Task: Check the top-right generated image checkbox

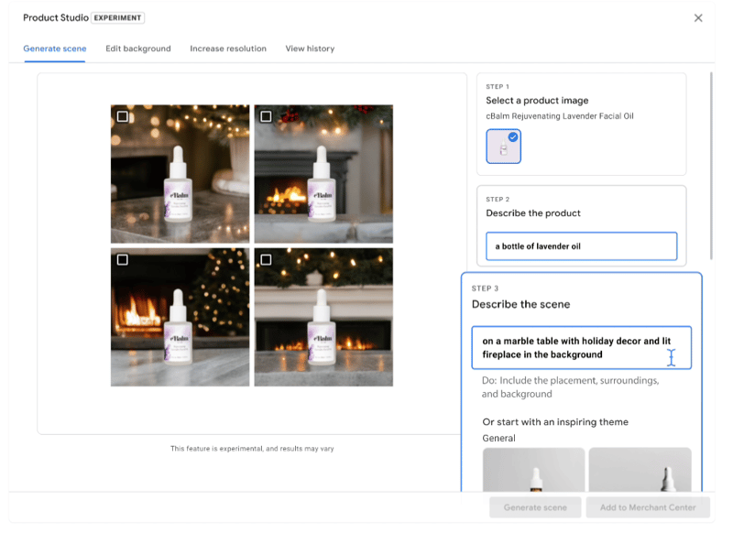Action: (266, 116)
